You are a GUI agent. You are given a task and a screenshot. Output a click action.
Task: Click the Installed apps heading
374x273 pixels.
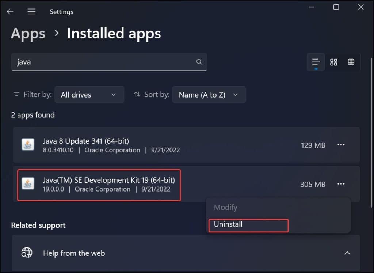click(x=114, y=33)
